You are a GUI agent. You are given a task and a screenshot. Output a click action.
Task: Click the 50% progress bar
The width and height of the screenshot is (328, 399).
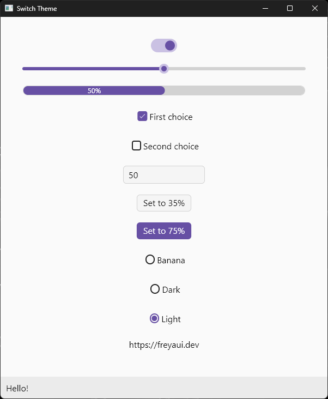(164, 90)
